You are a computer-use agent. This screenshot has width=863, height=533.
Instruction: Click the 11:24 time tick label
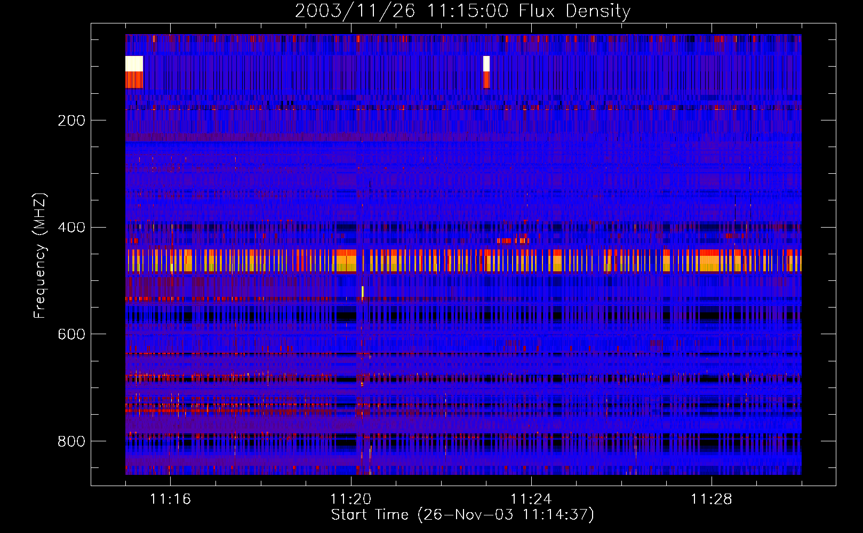coord(531,499)
